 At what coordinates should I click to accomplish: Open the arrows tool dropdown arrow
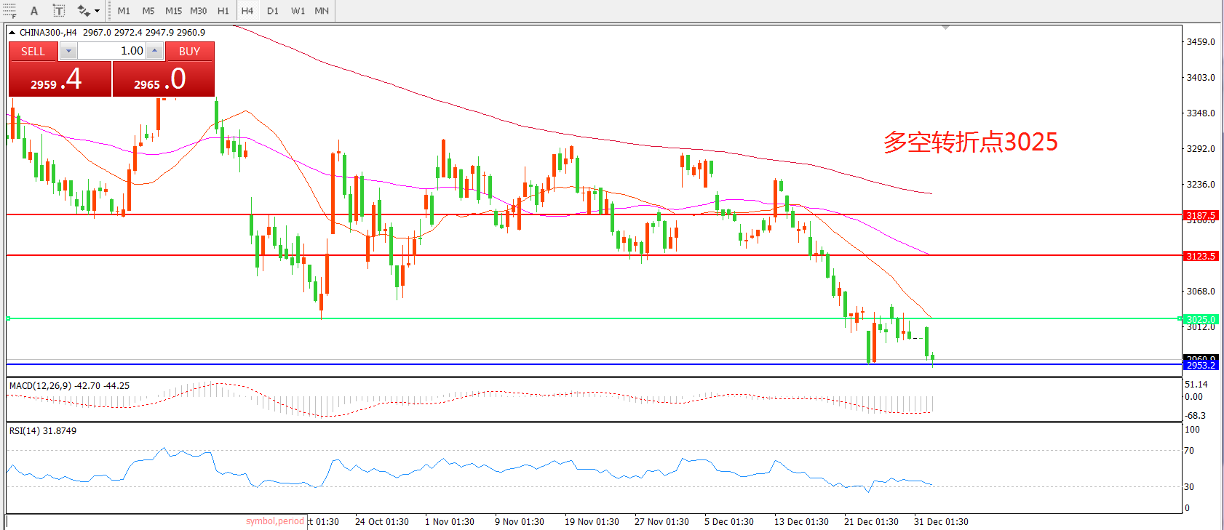coord(98,11)
